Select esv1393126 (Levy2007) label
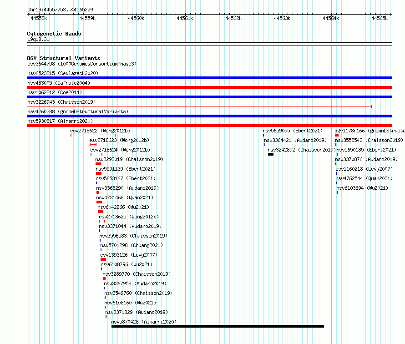This screenshot has width=405, height=344. 129,255
